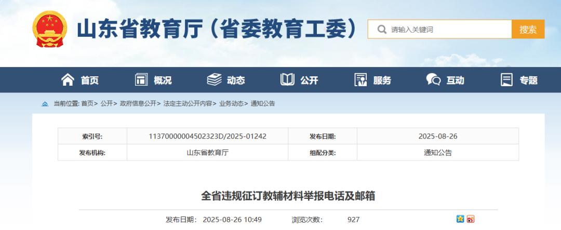Click the 概况 building icon
The height and width of the screenshot is (230, 561).
141,79
